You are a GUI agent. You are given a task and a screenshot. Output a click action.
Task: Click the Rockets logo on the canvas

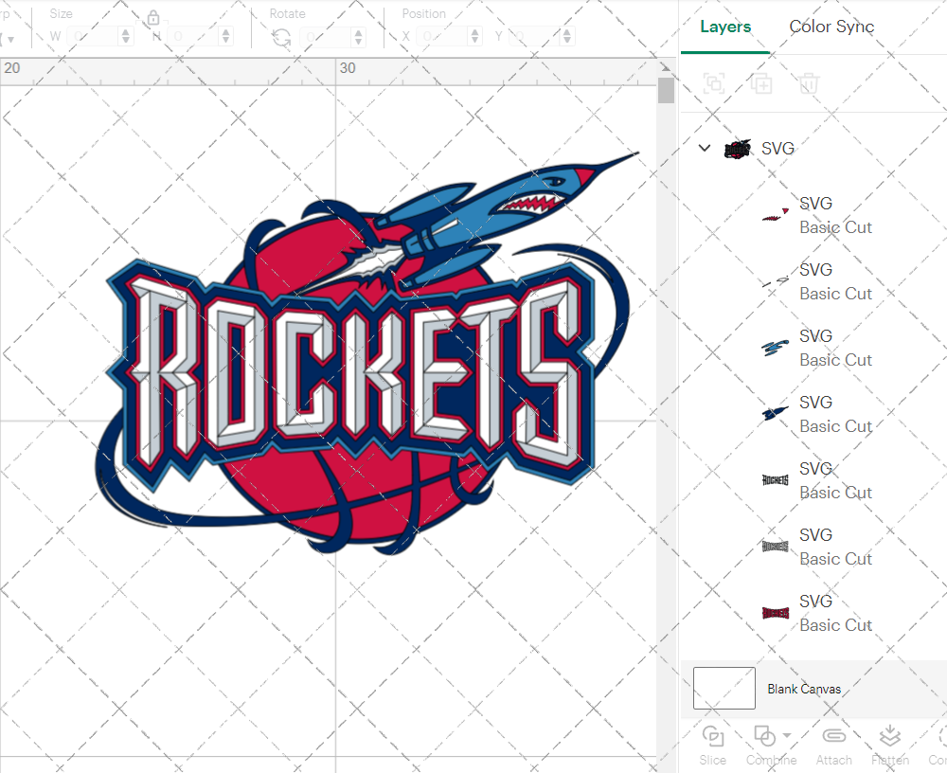366,352
